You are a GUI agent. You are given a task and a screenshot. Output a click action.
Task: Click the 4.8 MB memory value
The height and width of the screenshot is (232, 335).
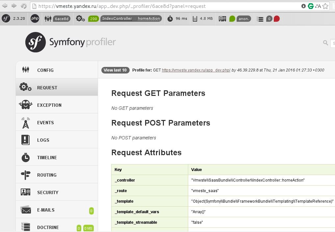(206, 18)
